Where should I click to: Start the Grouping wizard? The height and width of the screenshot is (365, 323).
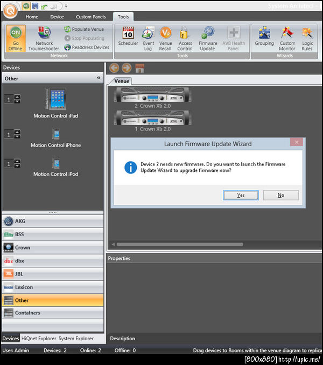264,37
